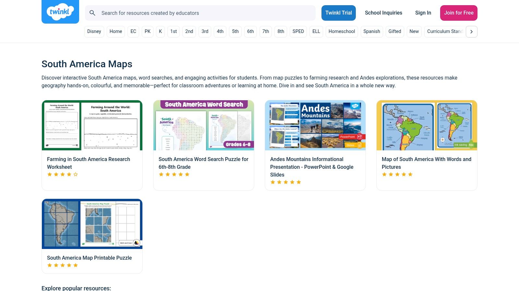Open the Disney category
This screenshot has height=291, width=519.
click(94, 31)
